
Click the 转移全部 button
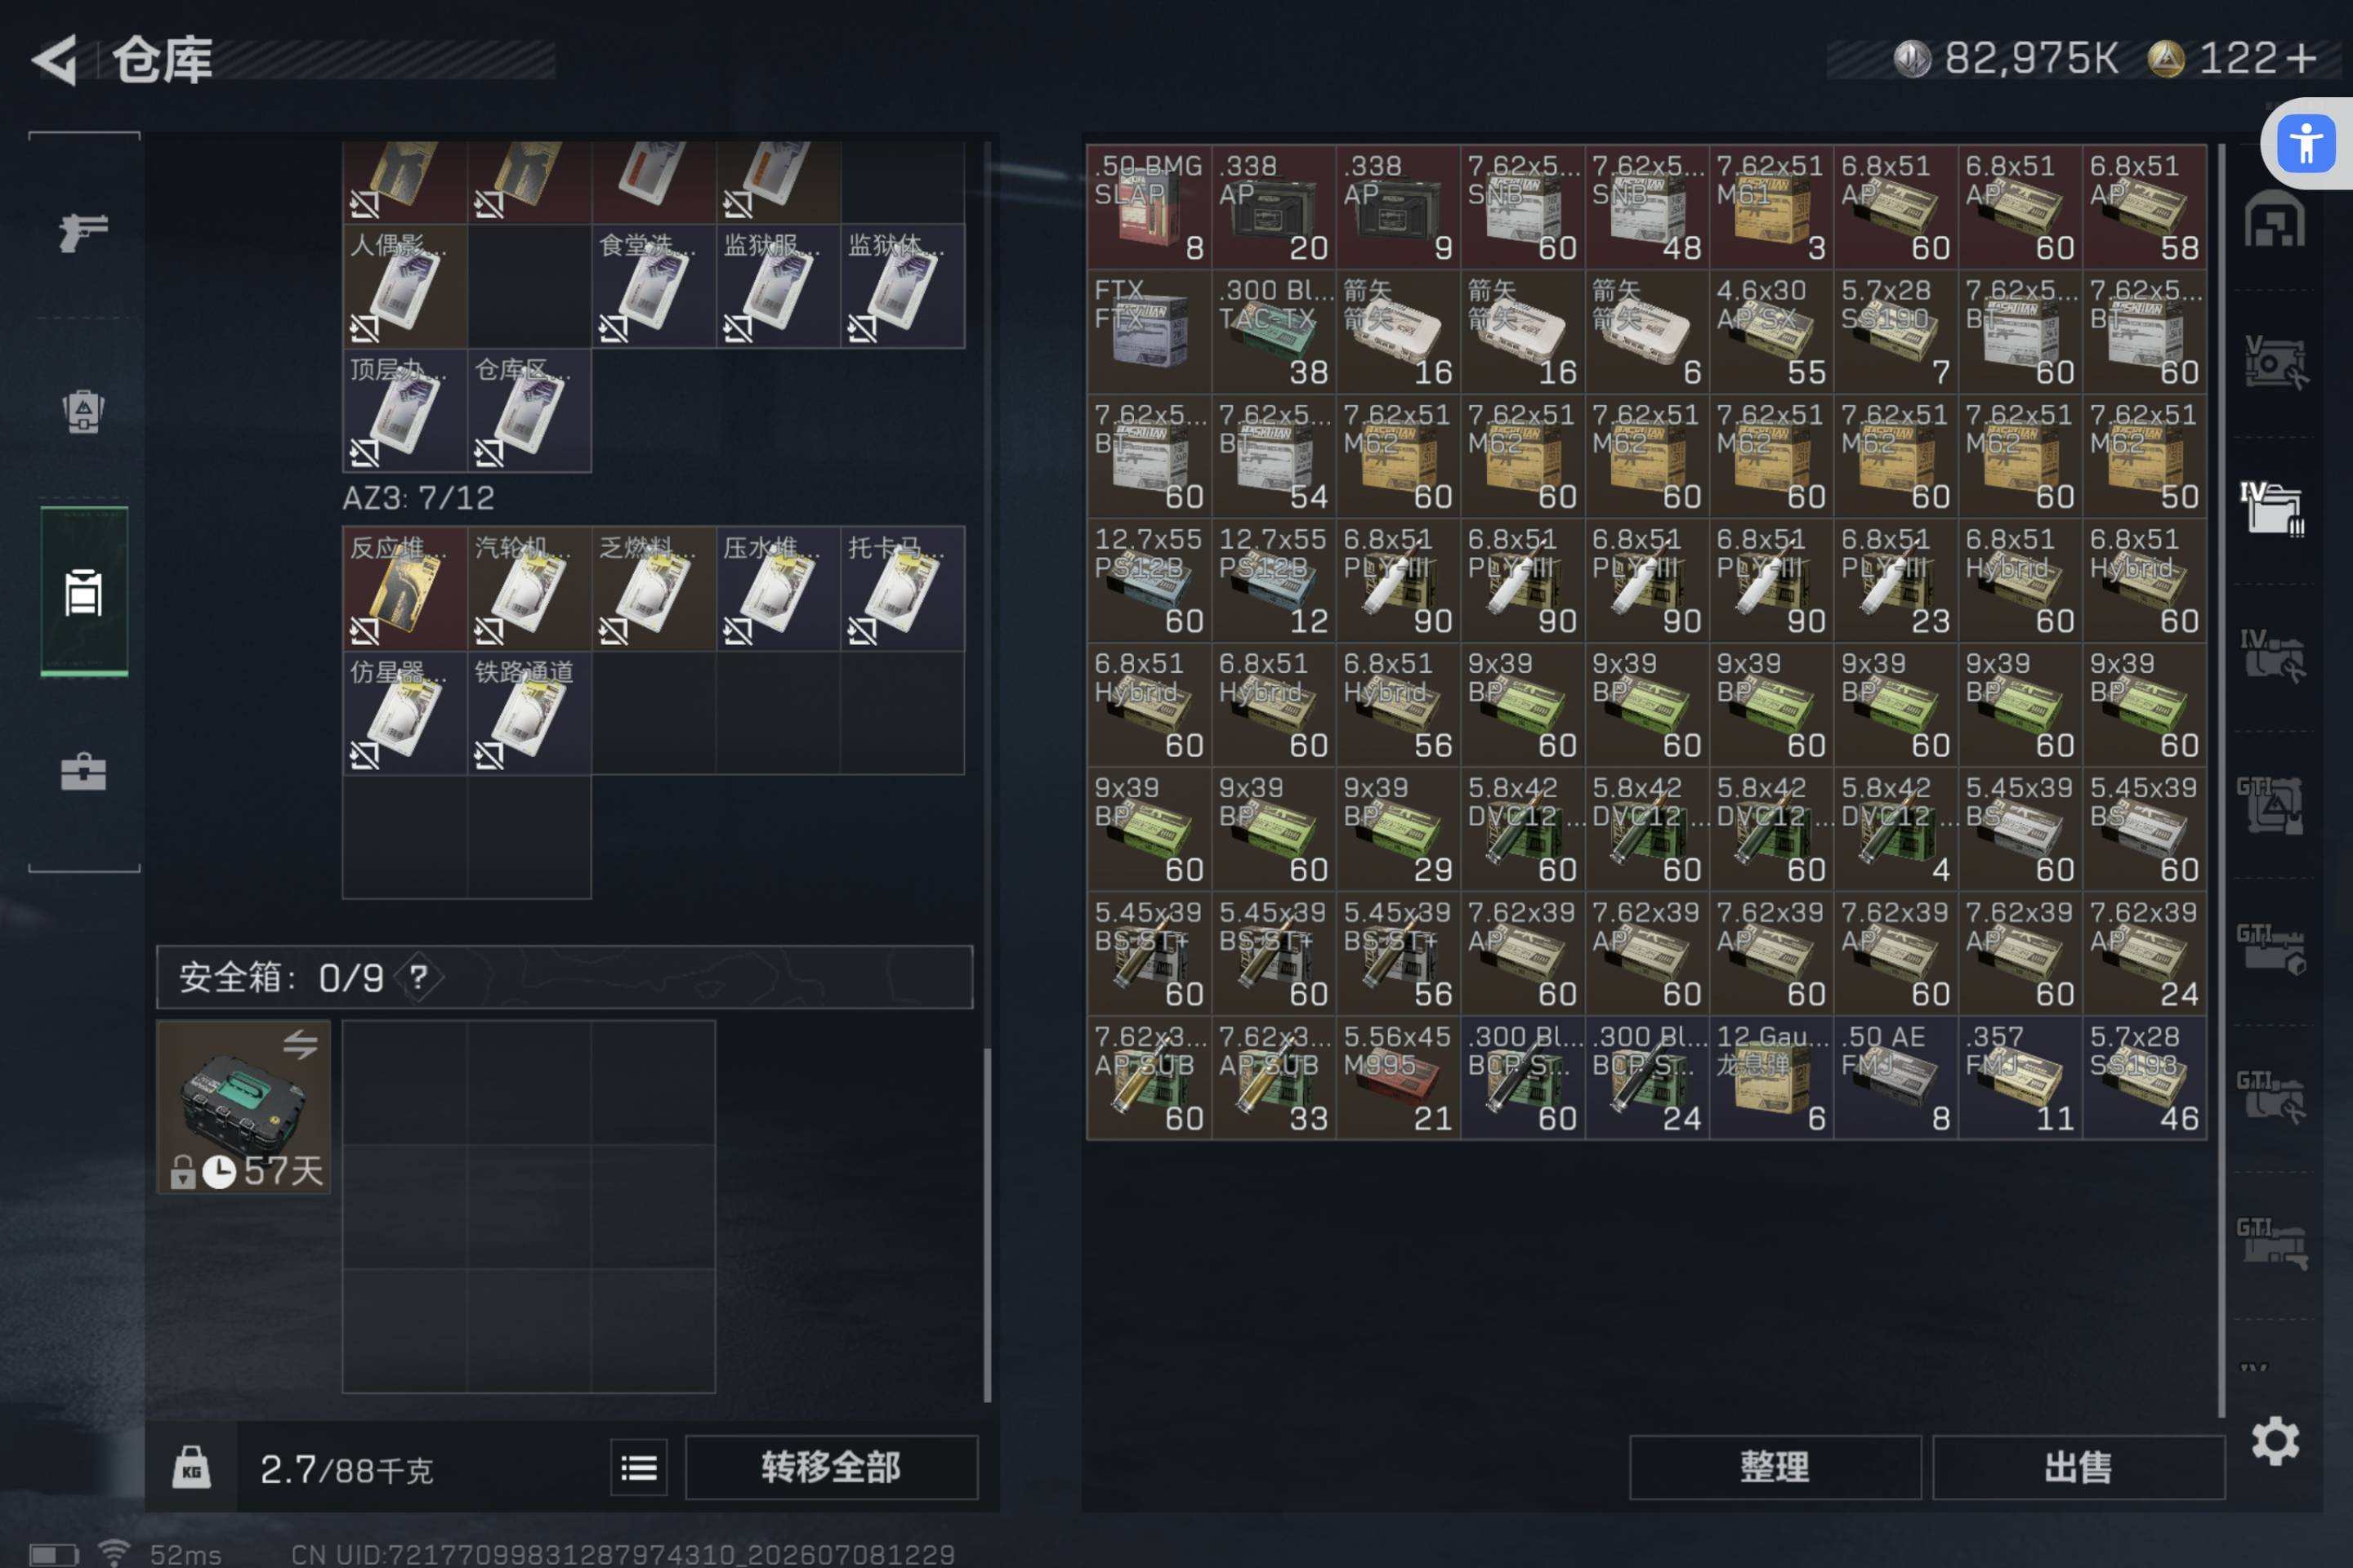click(x=832, y=1467)
